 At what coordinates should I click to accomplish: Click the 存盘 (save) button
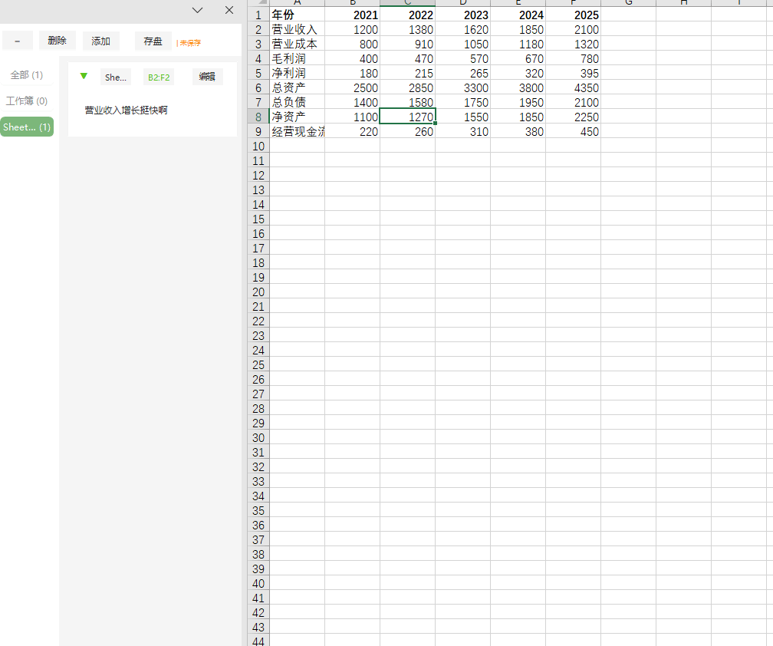(x=153, y=41)
